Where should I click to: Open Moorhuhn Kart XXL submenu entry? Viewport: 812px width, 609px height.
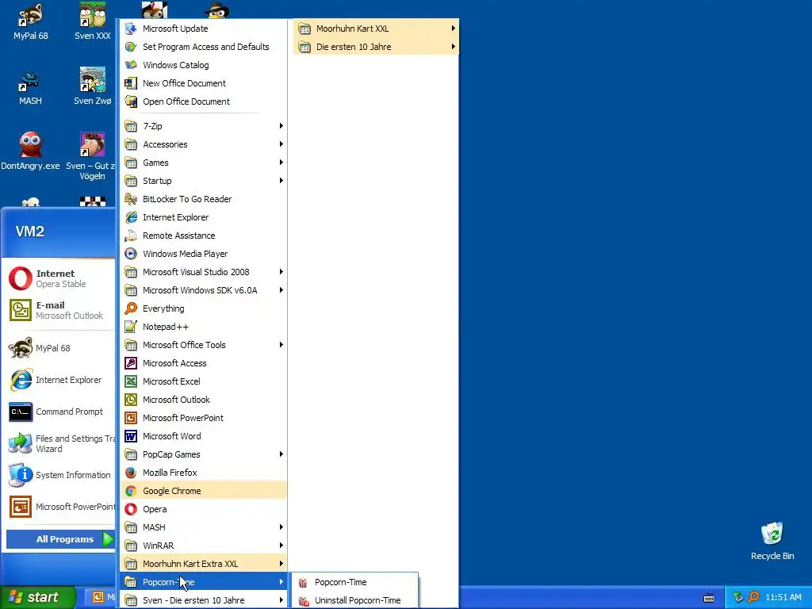pos(376,29)
